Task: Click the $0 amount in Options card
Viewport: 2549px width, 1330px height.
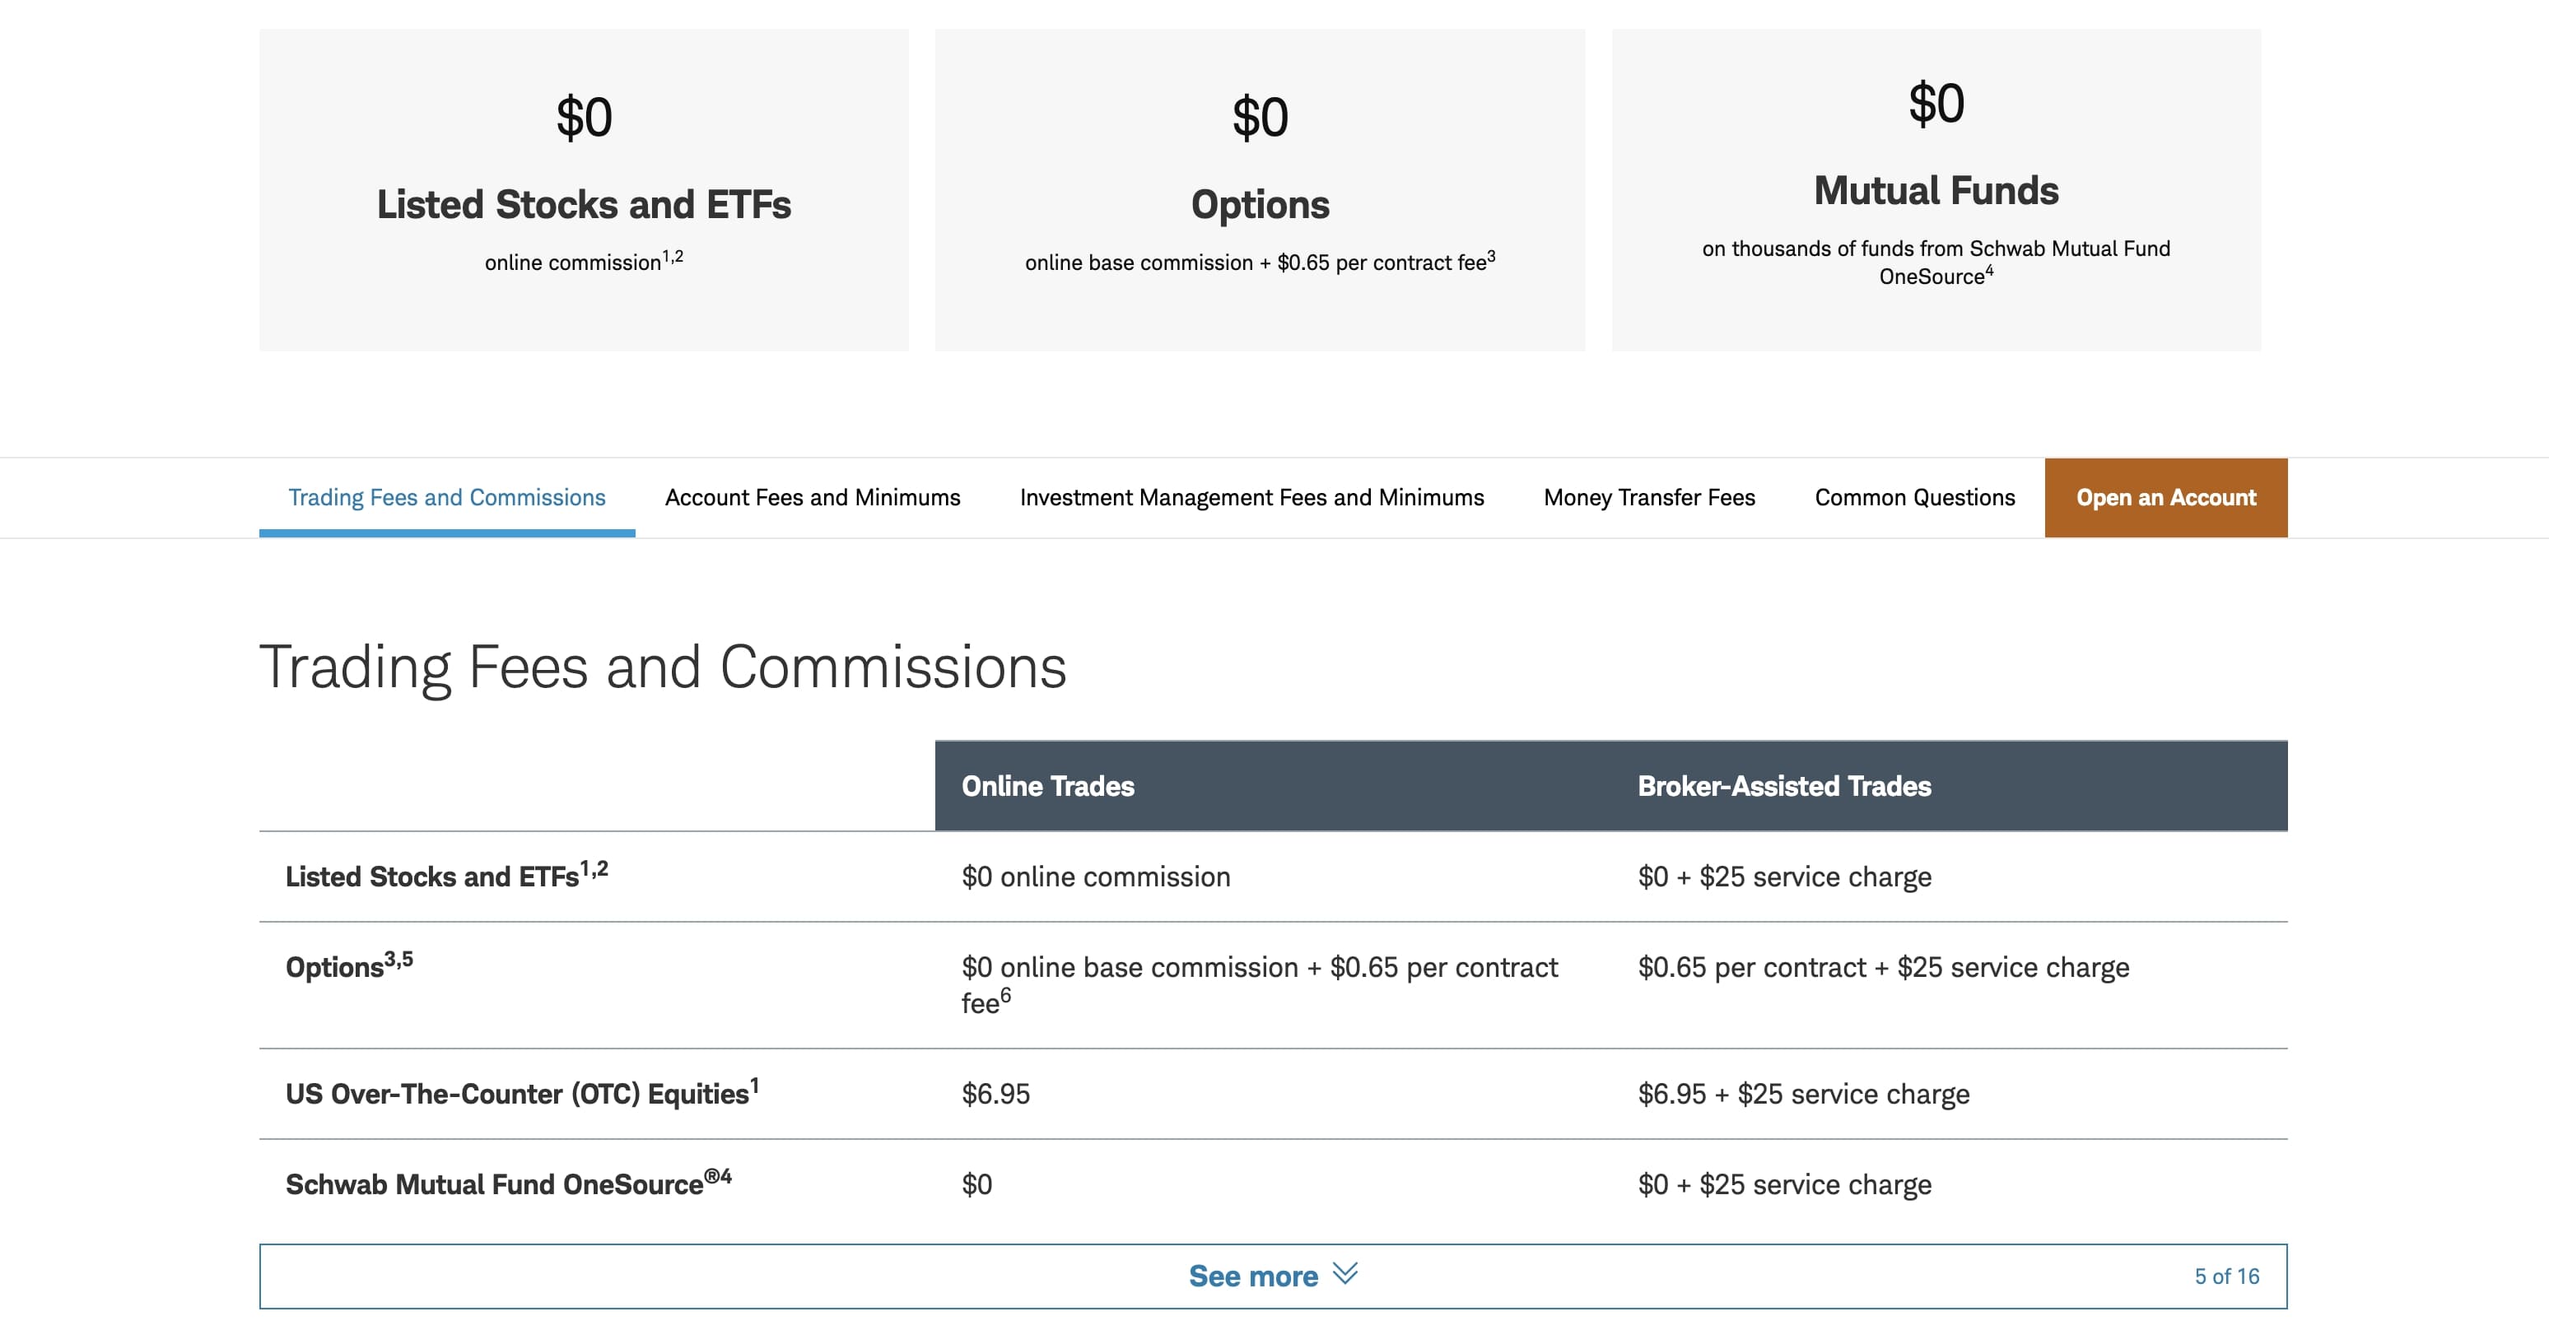Action: 1260,118
